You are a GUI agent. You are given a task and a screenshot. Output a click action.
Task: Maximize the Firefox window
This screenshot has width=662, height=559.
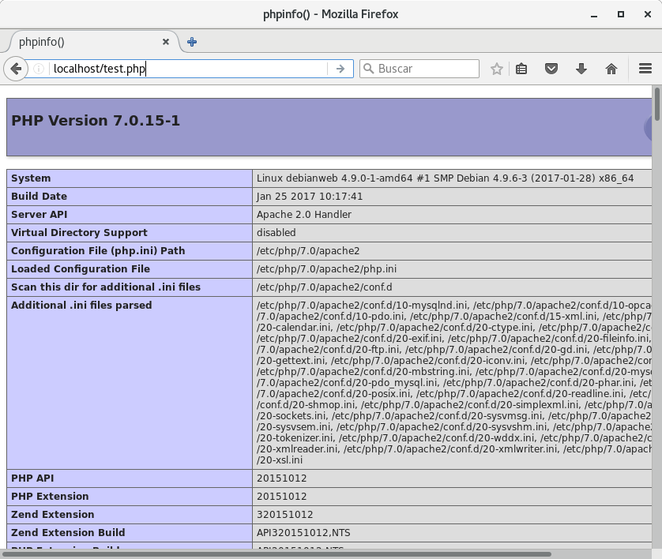coord(622,14)
